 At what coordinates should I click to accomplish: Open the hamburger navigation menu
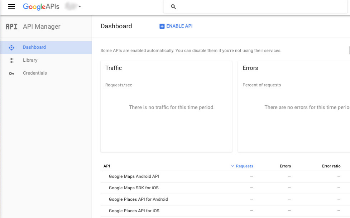point(11,6)
